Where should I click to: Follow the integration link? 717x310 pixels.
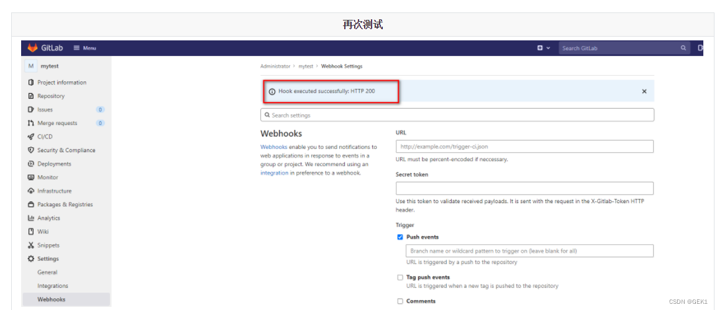click(x=275, y=173)
